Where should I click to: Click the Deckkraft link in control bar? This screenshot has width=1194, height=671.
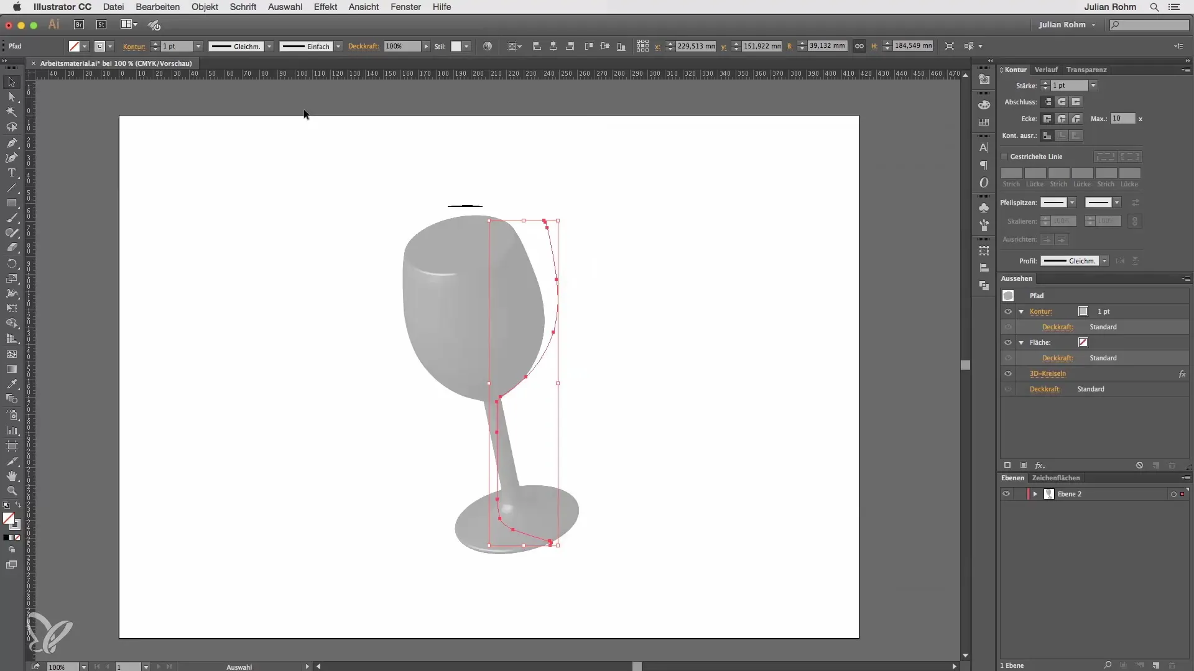pos(363,46)
